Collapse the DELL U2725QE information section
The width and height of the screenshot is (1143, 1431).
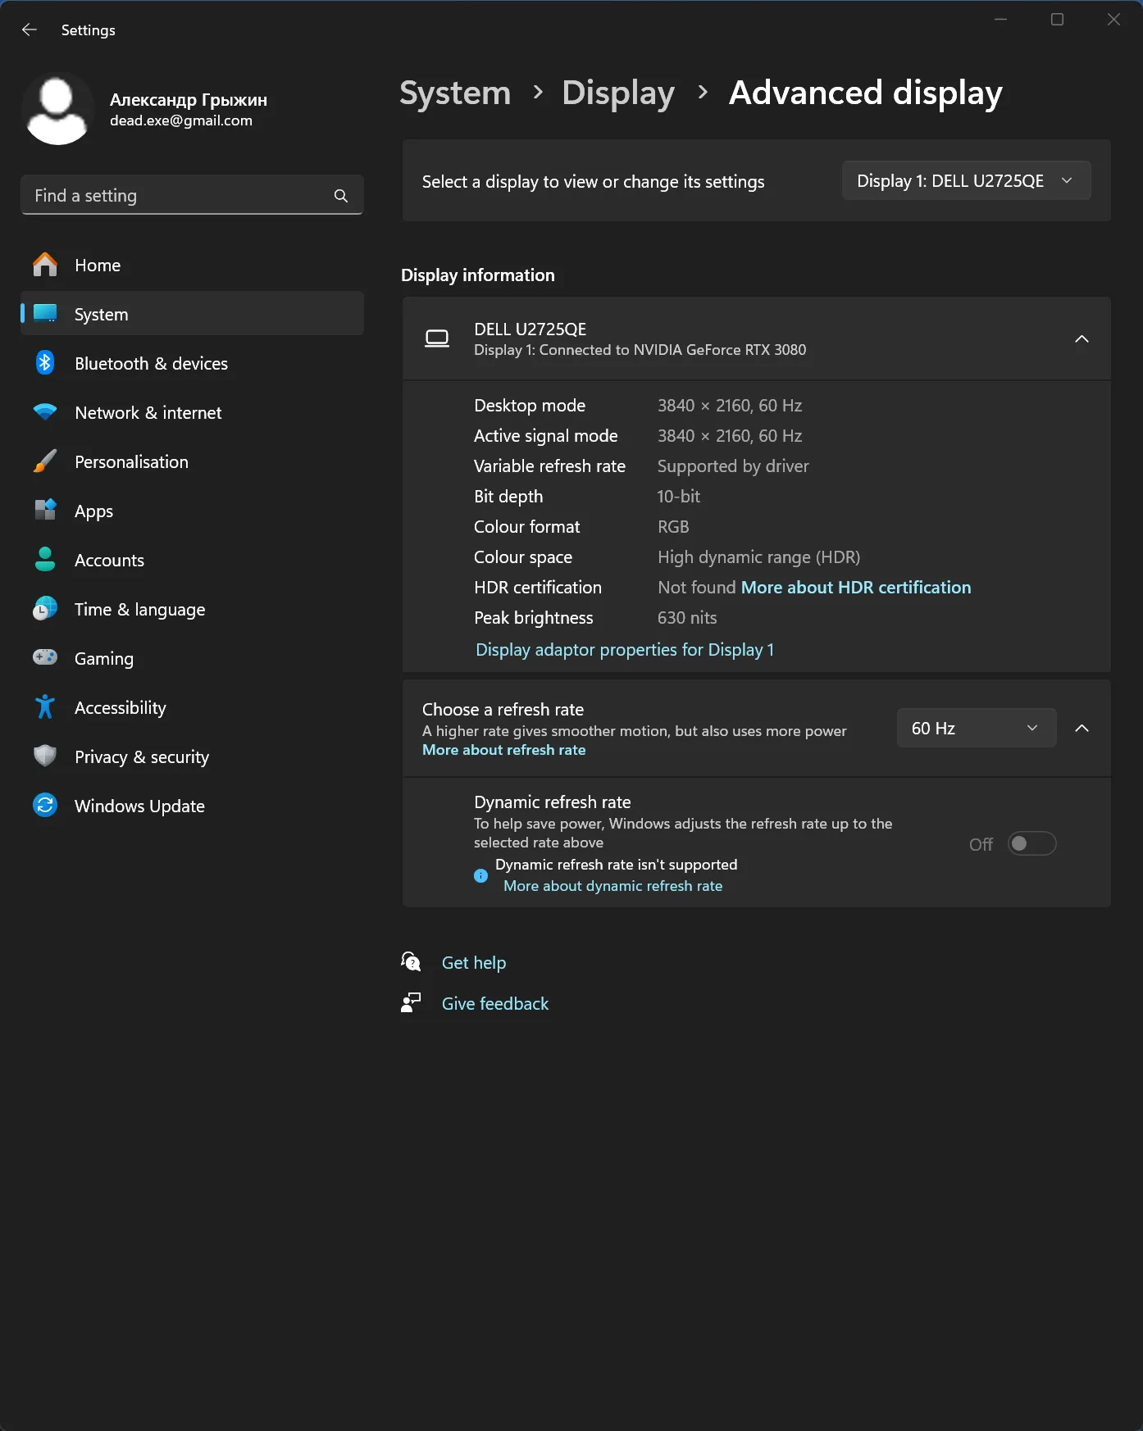[x=1082, y=339]
